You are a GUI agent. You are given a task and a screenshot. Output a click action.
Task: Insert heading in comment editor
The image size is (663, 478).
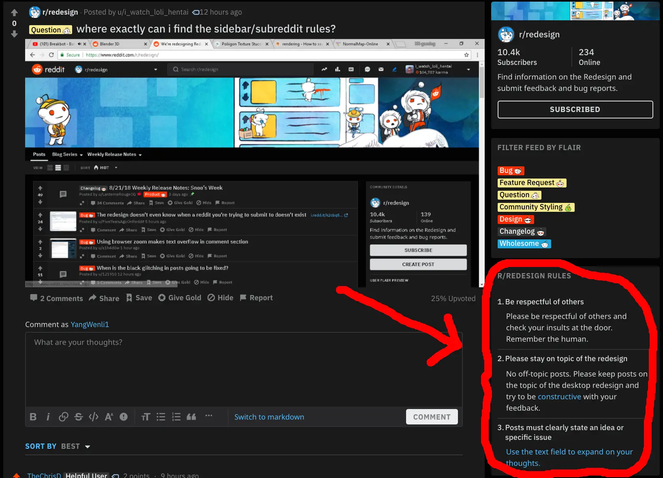(x=145, y=417)
